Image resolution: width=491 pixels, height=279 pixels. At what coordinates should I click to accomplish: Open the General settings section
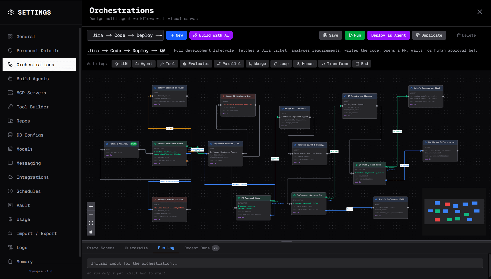point(39,36)
